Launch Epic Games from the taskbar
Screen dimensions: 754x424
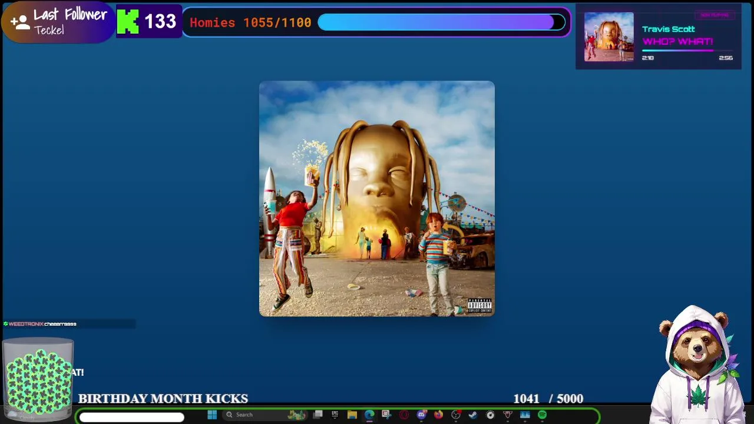click(335, 415)
